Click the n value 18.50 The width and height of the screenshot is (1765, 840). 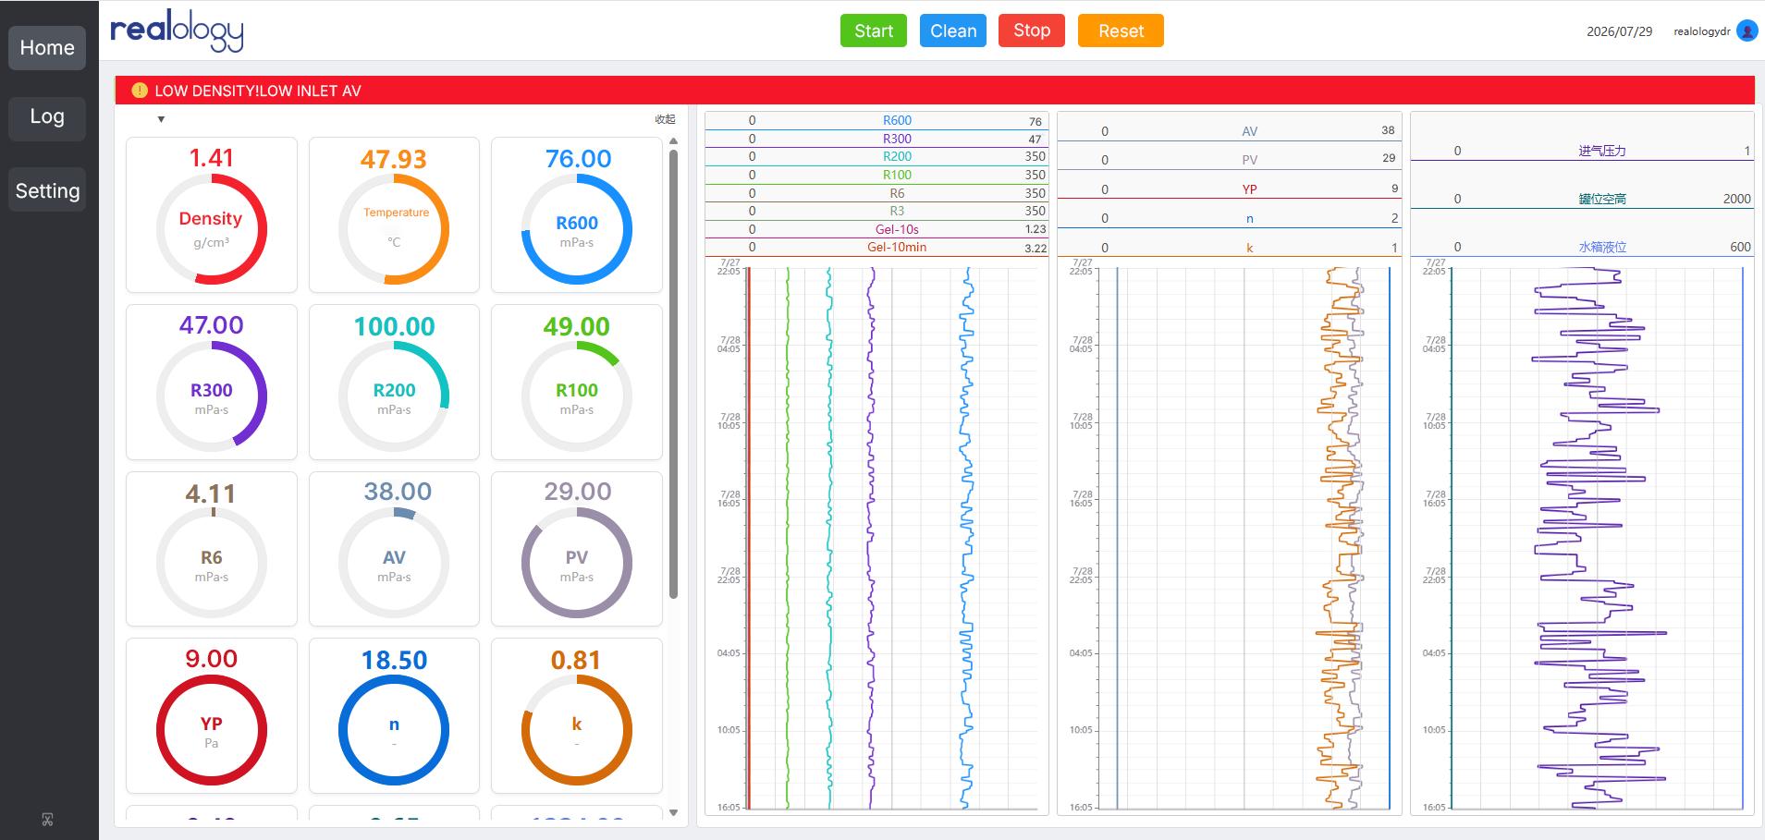(x=394, y=660)
